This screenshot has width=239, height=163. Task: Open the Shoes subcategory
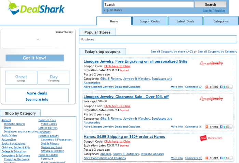tap(8, 128)
